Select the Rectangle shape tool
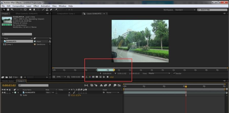Image resolution: width=229 pixels, height=113 pixels. tap(30, 10)
